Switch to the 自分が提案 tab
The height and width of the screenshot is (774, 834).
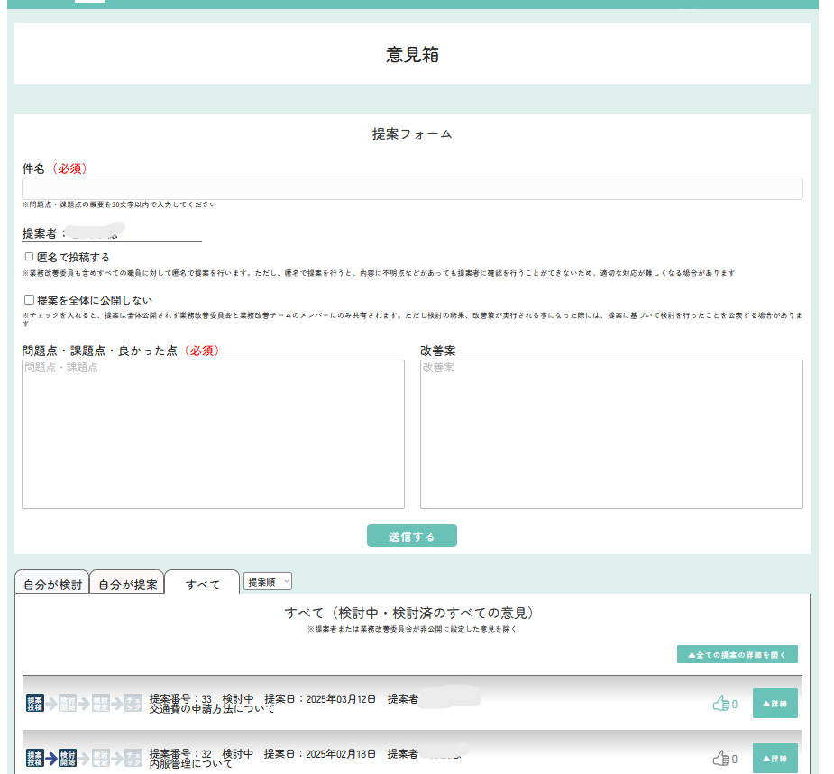tap(127, 584)
